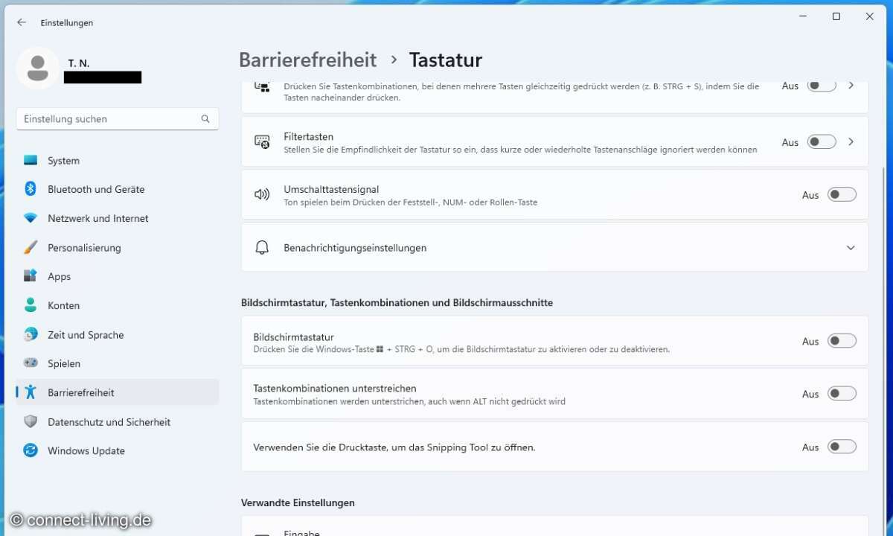The height and width of the screenshot is (536, 893).
Task: Toggle the Umschalttastensignal switch
Action: pyautogui.click(x=842, y=194)
